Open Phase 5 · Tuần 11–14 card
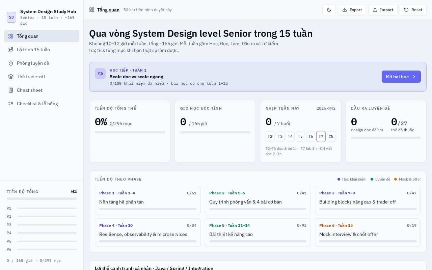The width and height of the screenshot is (432, 270). coord(258,233)
